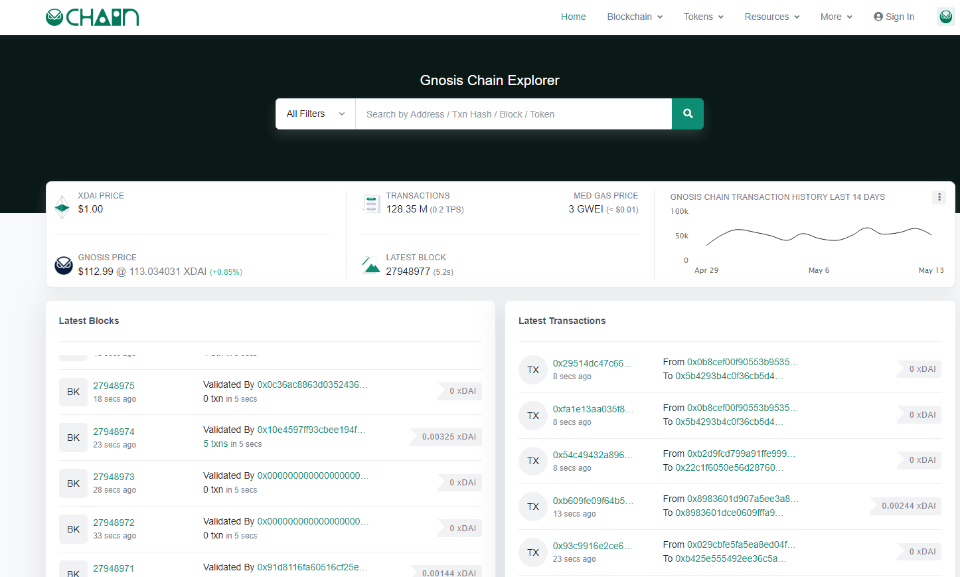Click the Sign In link
This screenshot has height=577, width=960.
pos(894,17)
